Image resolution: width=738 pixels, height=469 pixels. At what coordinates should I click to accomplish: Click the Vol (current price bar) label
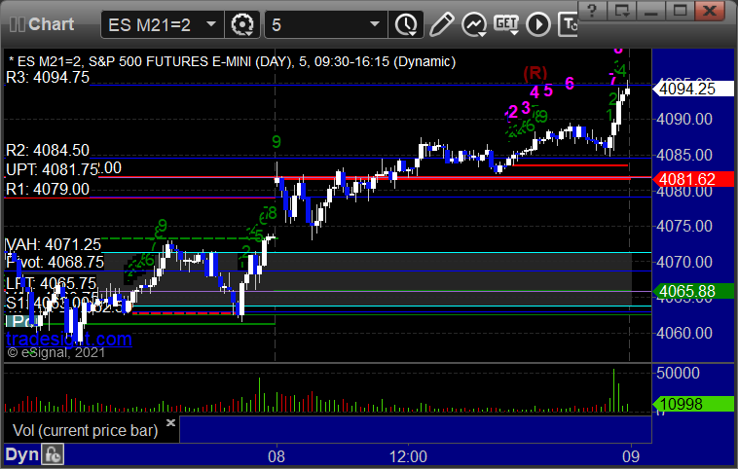tap(85, 430)
